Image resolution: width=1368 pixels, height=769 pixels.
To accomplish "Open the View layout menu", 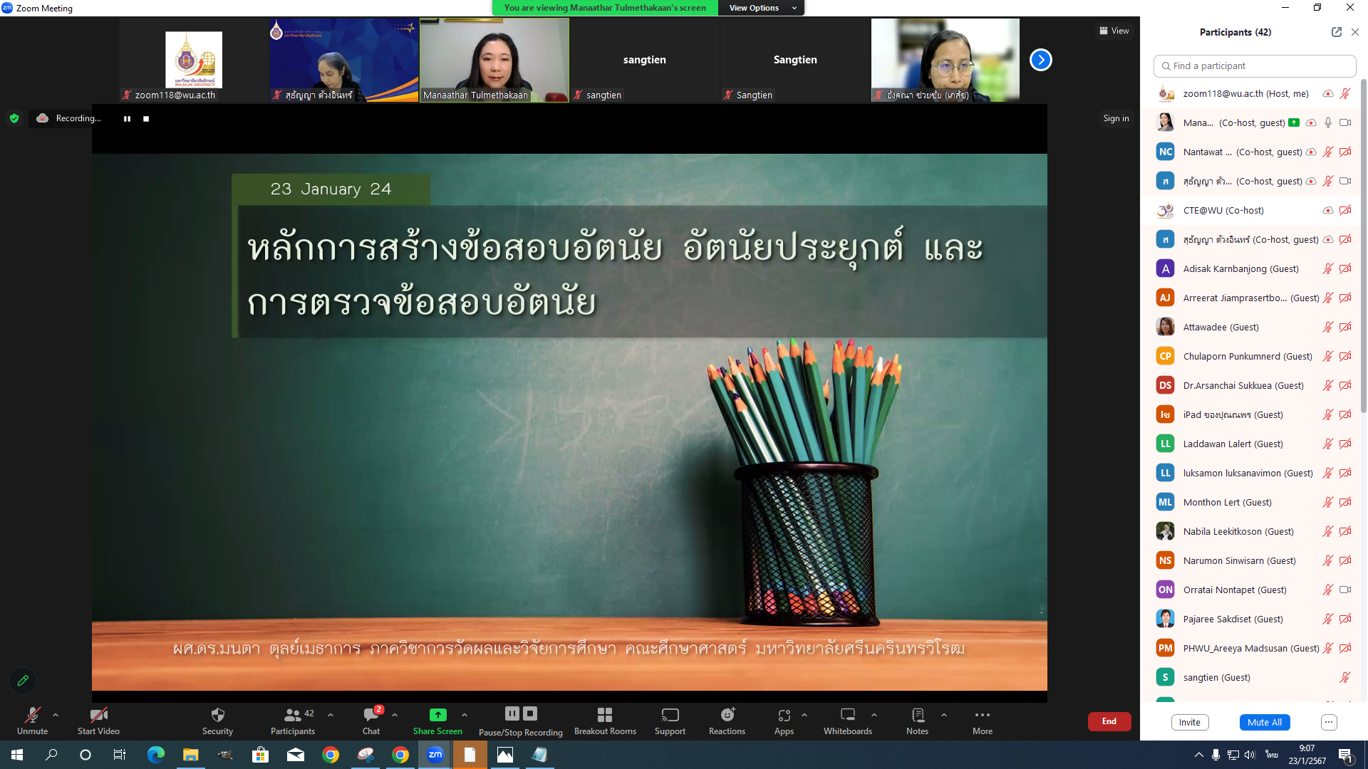I will 1114,31.
